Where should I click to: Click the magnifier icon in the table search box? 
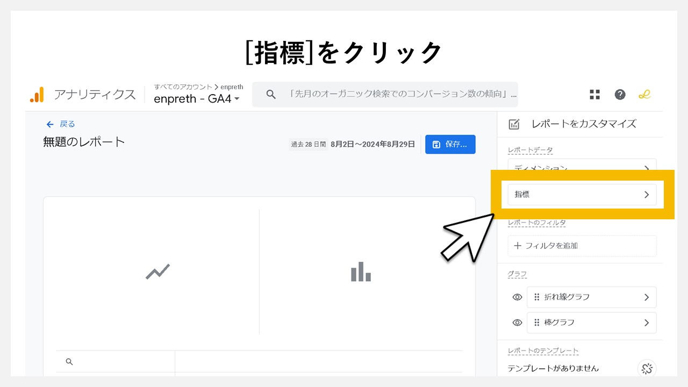(69, 361)
